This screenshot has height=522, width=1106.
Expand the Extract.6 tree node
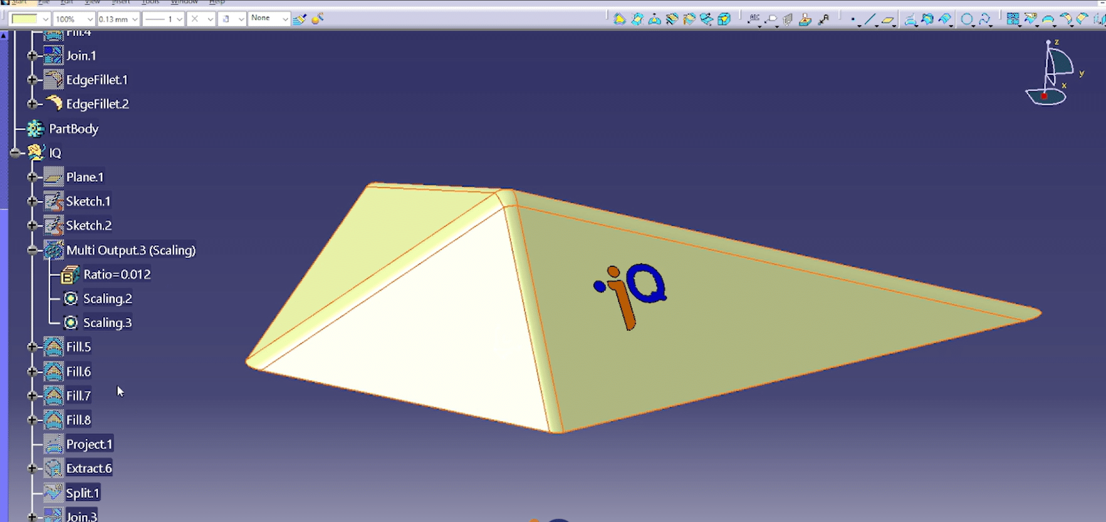point(32,468)
